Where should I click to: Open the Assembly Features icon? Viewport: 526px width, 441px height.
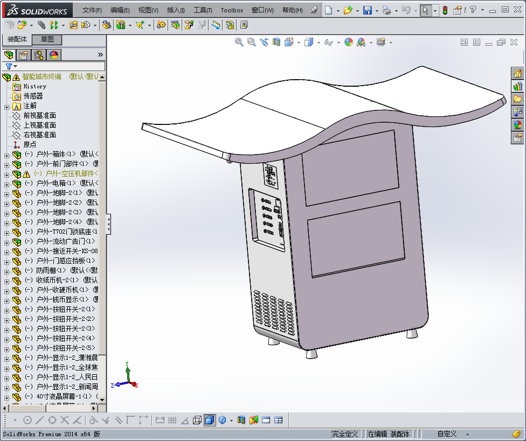[x=121, y=25]
